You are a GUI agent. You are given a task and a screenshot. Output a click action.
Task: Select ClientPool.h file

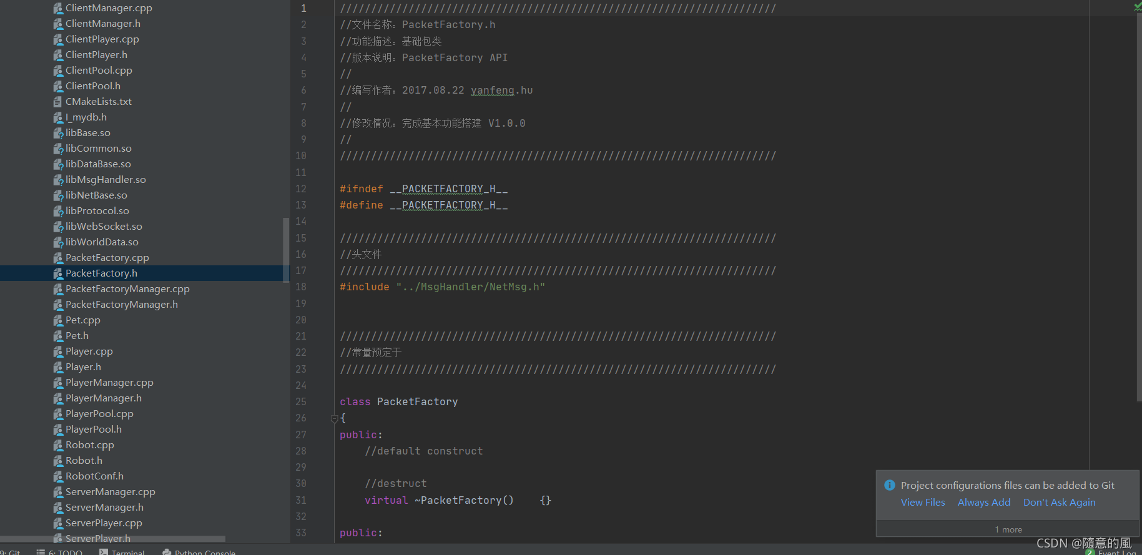[93, 86]
